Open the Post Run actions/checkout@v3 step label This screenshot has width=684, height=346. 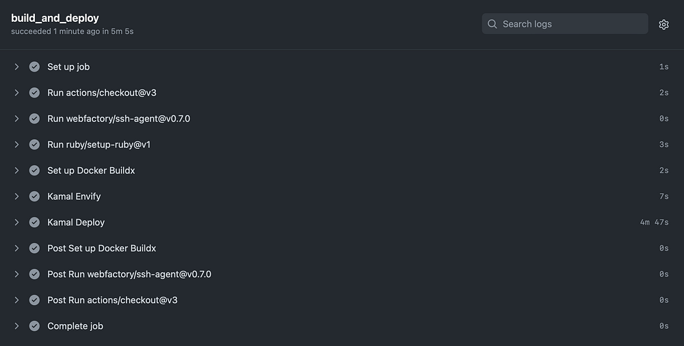click(112, 300)
